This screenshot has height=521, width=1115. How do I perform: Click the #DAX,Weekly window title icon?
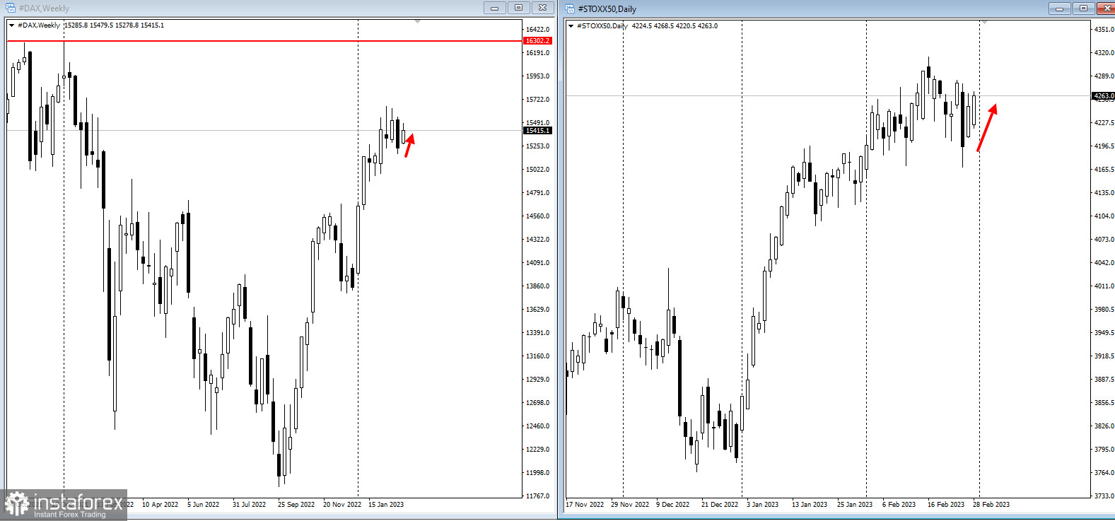tap(11, 8)
